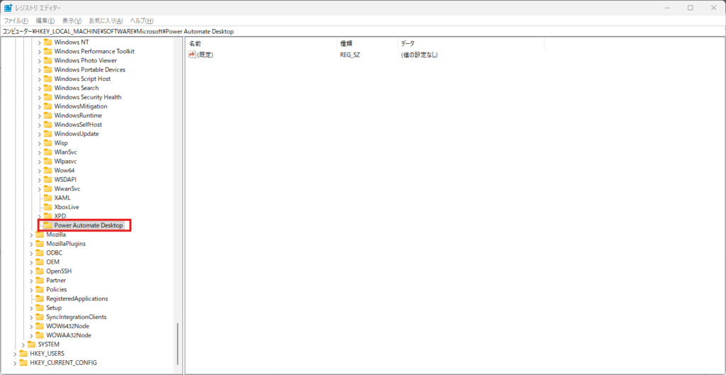Click the (既定) string value icon
This screenshot has height=375, width=726.
tap(192, 55)
